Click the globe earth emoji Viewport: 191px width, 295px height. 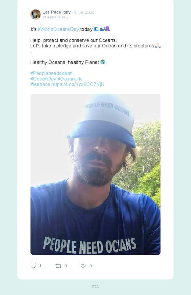tap(103, 62)
